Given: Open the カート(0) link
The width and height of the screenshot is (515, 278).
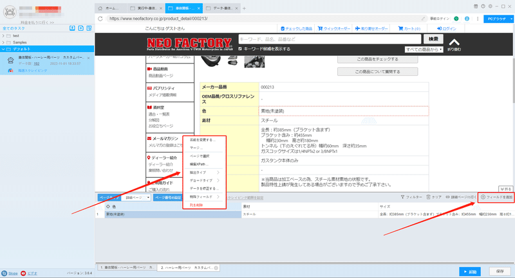Looking at the screenshot, I should pyautogui.click(x=409, y=29).
